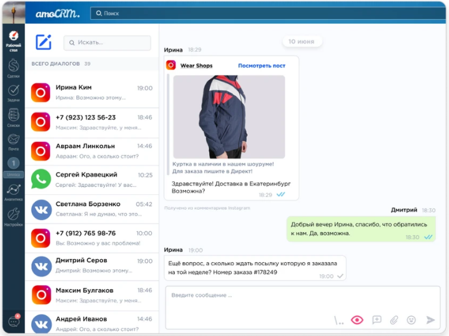This screenshot has height=336, width=449.
Task: Click the sender name Дмитрий above the green reply
Action: (404, 210)
